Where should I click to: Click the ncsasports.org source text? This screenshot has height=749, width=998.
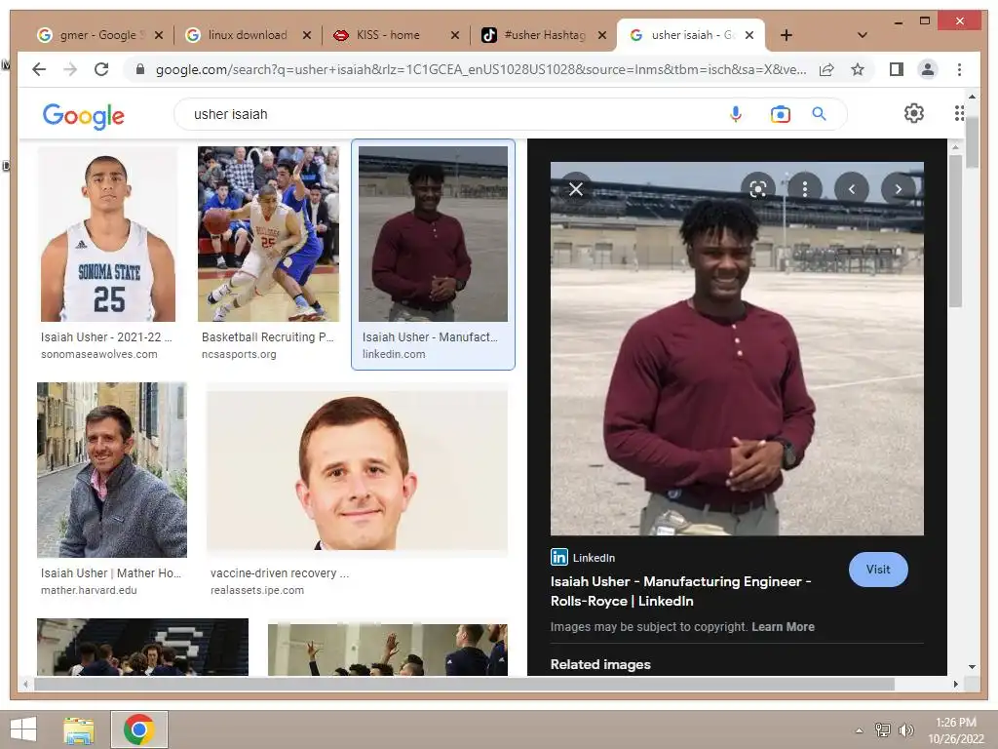tap(239, 354)
